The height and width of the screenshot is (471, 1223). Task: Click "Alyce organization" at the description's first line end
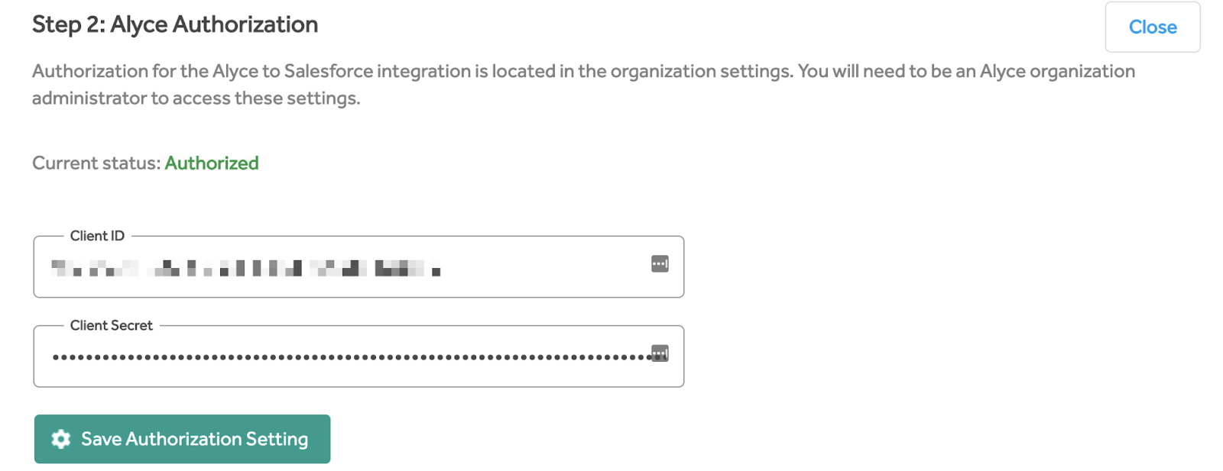click(1057, 71)
